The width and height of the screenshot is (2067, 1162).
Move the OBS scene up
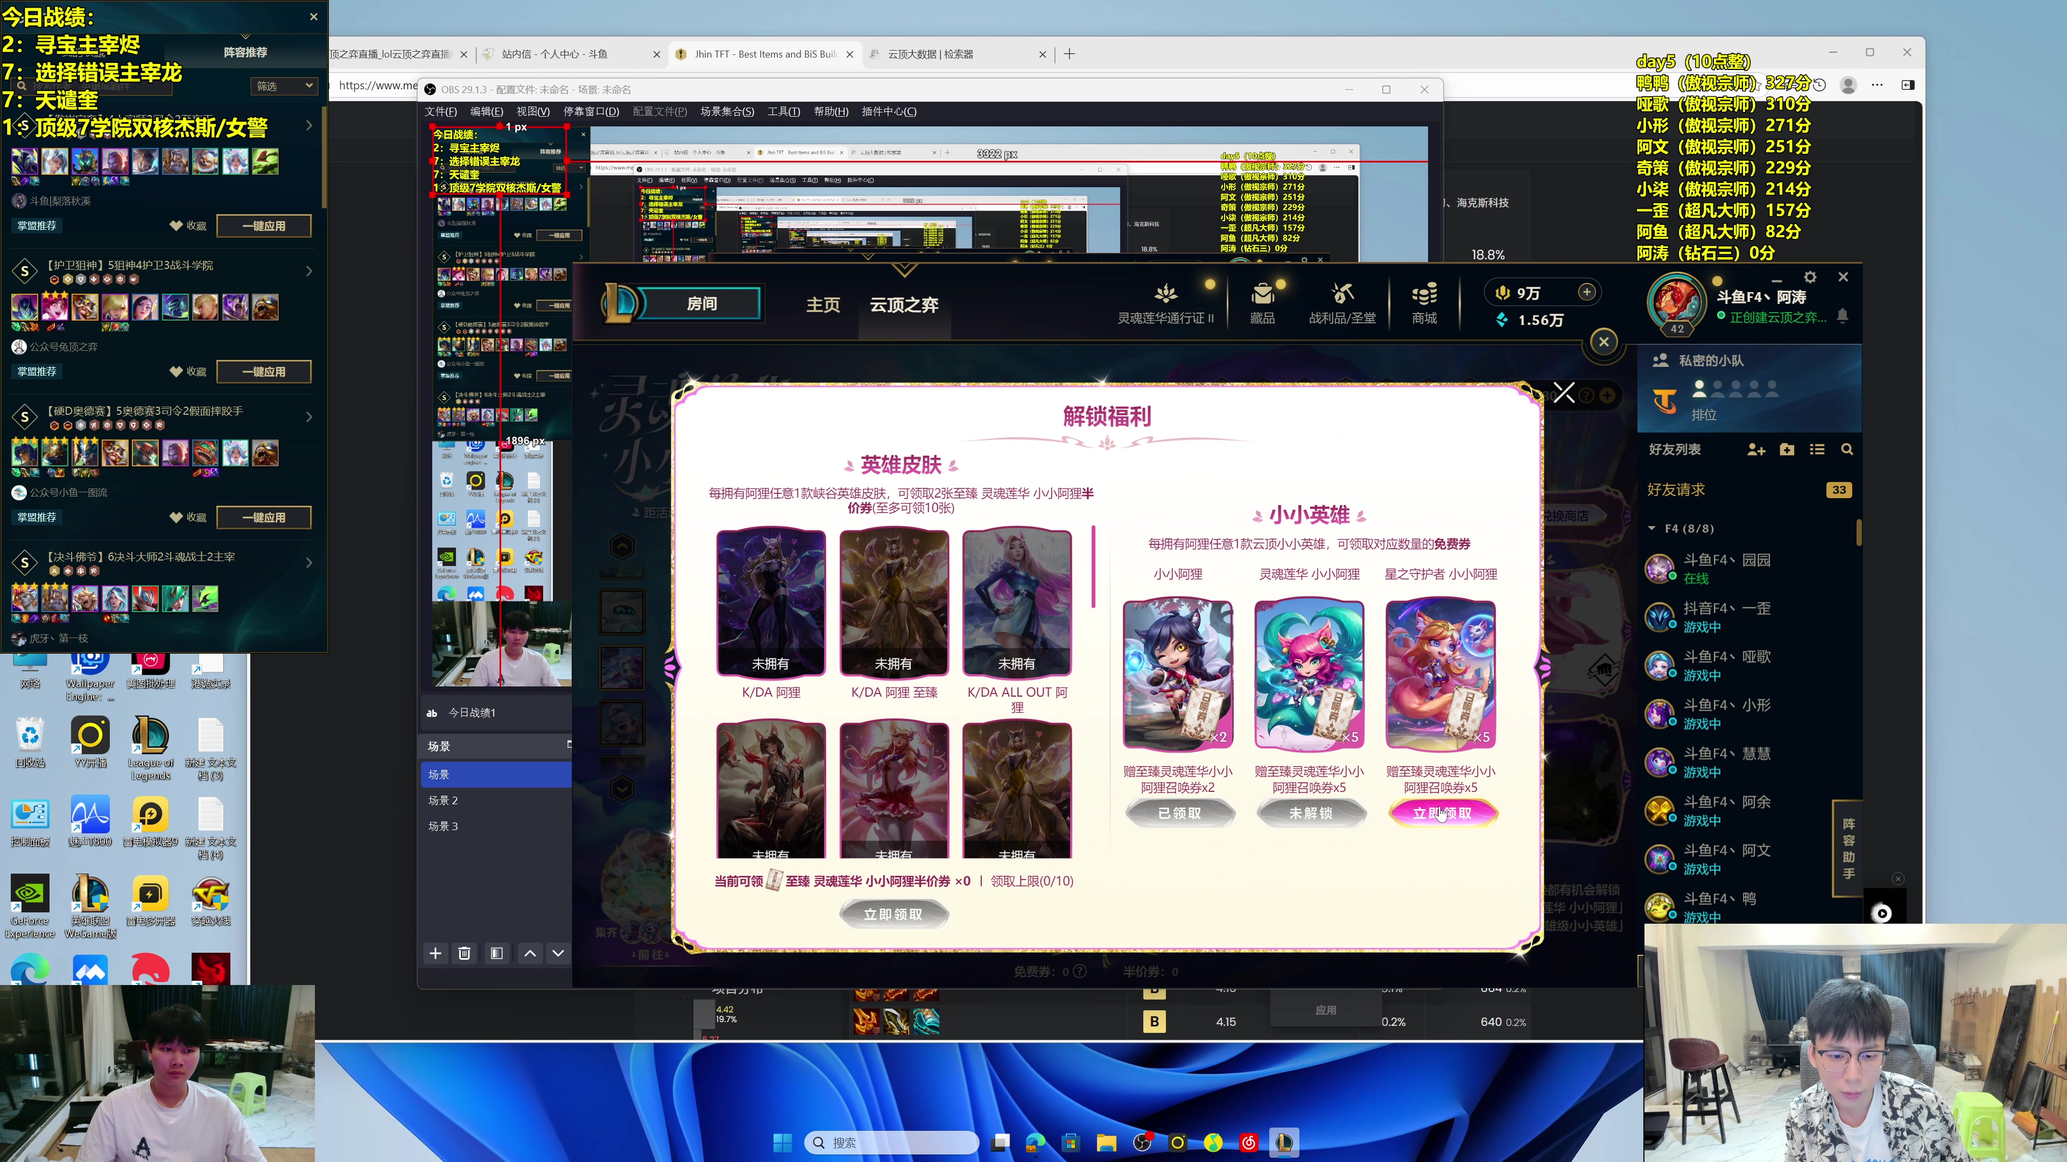pos(530,953)
